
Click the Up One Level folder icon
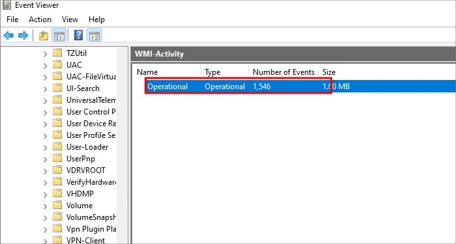[44, 36]
